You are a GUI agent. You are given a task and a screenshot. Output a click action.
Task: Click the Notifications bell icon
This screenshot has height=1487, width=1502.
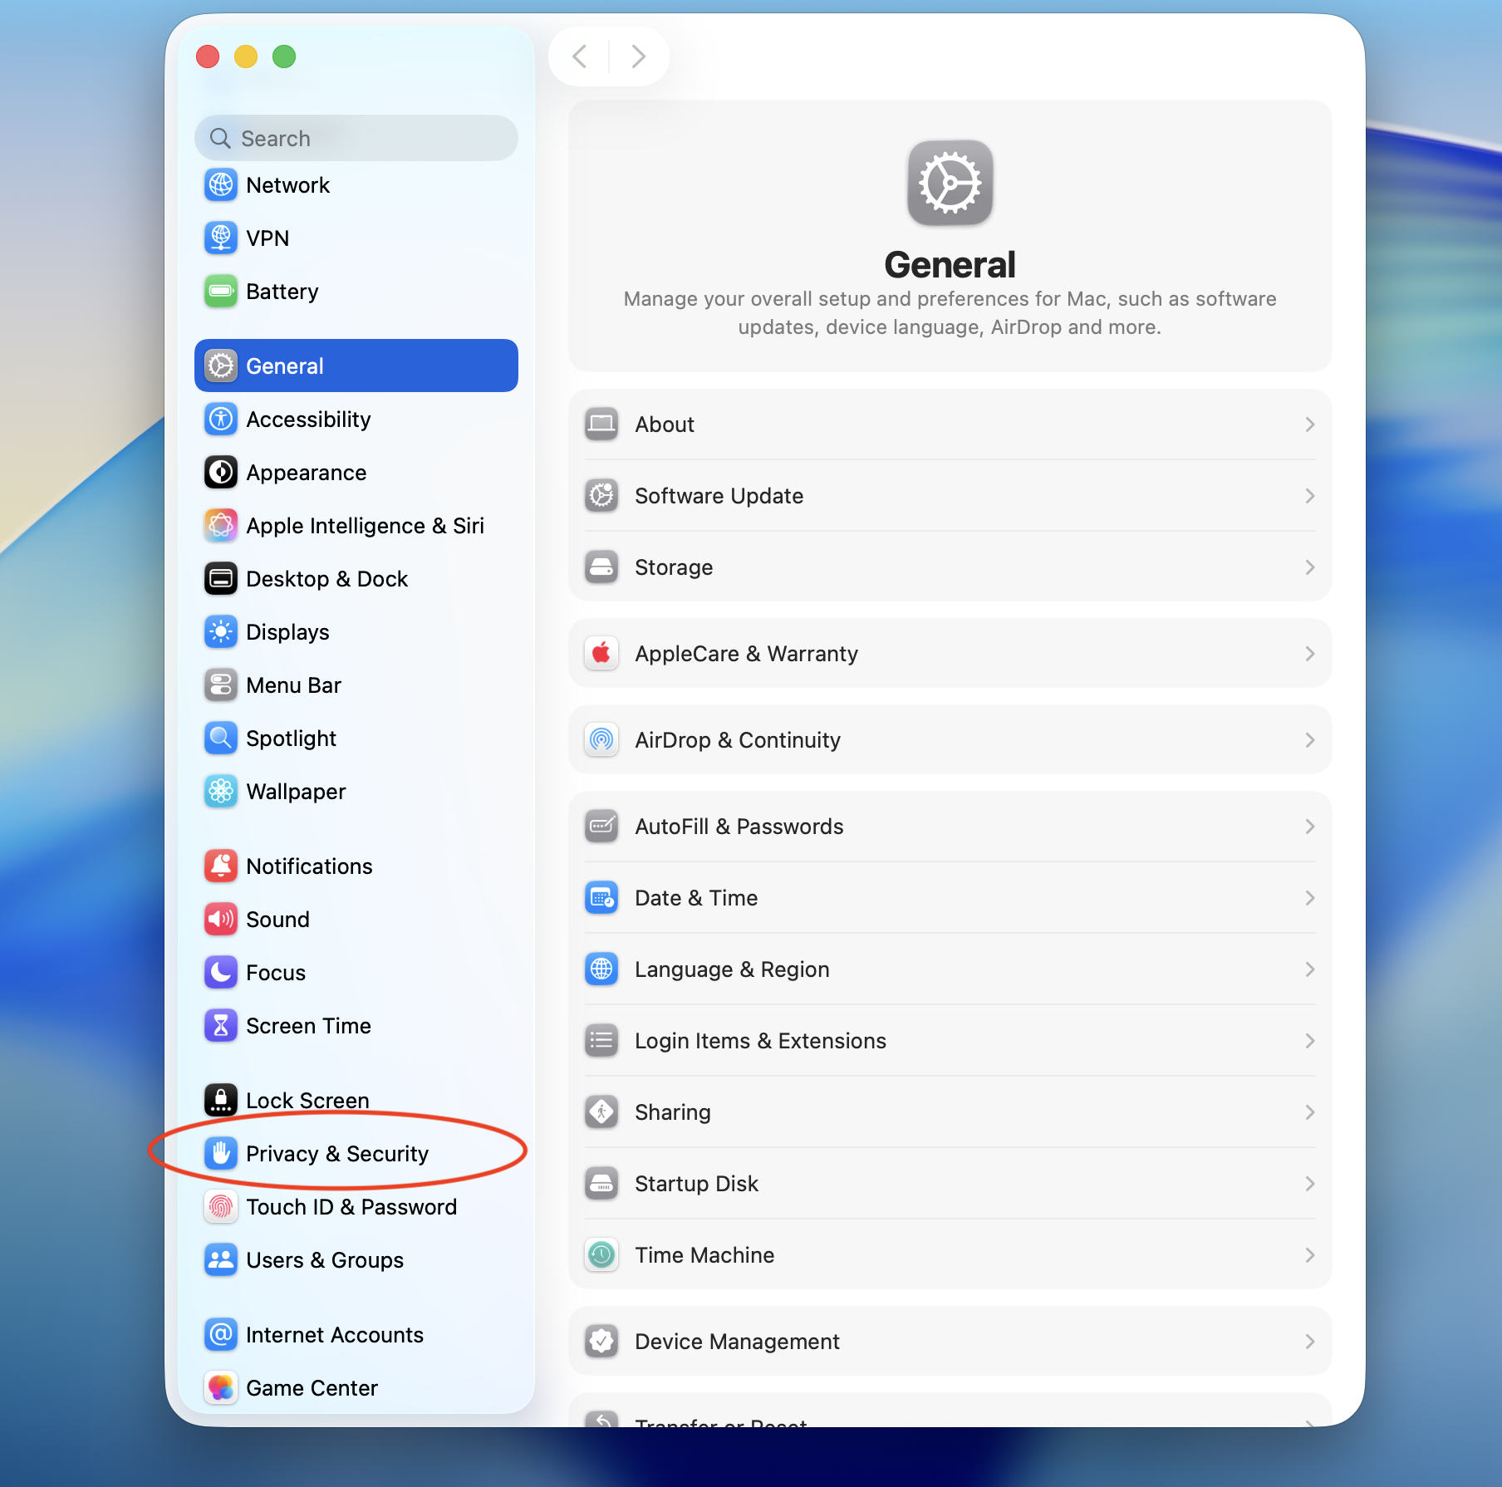[221, 866]
